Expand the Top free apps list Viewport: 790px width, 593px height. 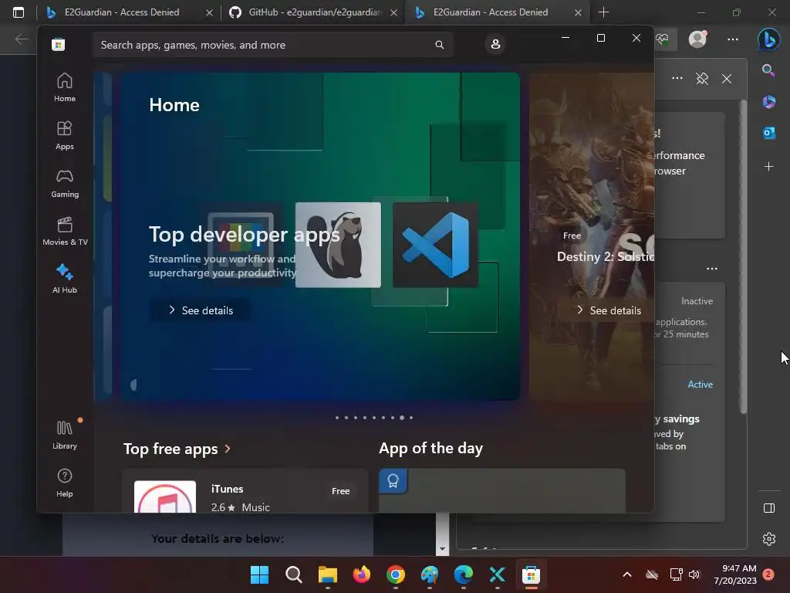pyautogui.click(x=177, y=449)
